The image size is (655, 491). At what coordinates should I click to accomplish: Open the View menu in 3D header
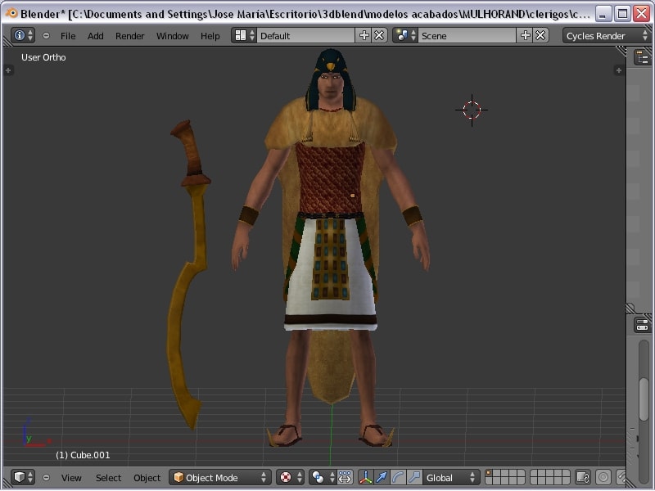pyautogui.click(x=71, y=478)
